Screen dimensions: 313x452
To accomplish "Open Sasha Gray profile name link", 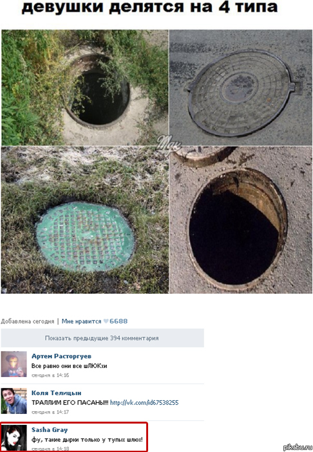I will point(50,430).
